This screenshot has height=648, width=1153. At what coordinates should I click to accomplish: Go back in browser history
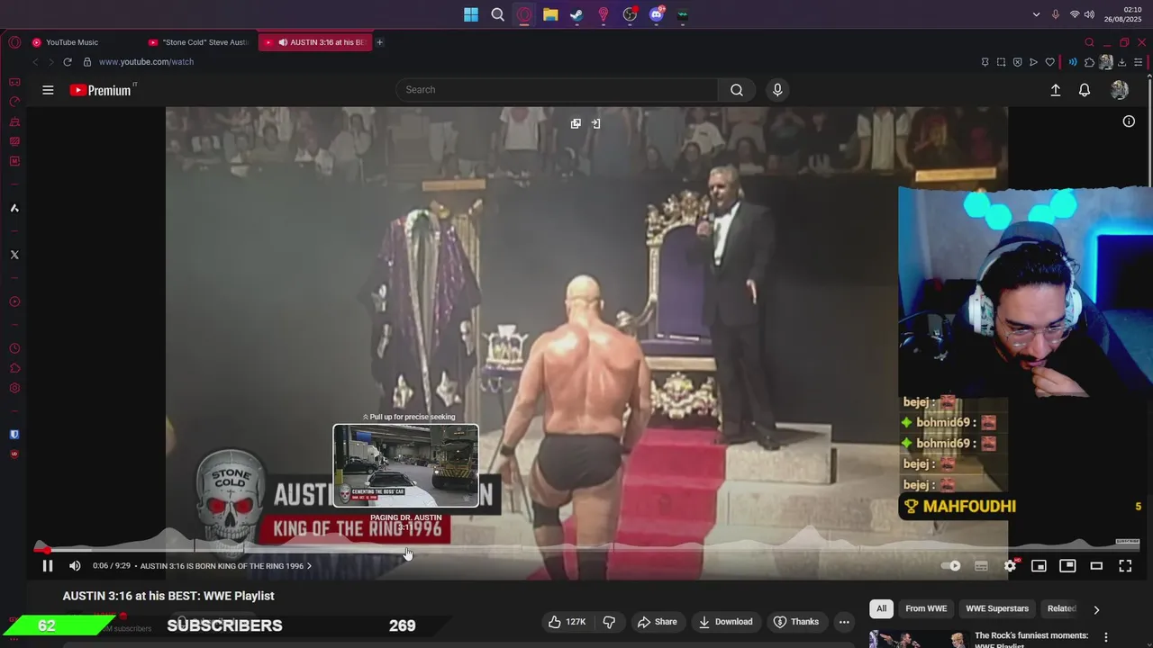[x=35, y=62]
